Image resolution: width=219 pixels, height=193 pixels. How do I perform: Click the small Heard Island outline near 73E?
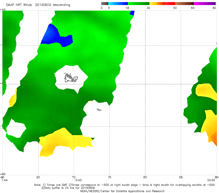coord(99,110)
